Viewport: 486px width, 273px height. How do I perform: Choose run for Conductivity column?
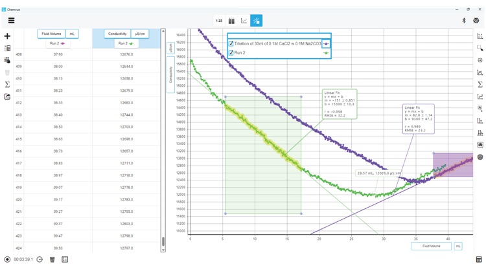click(x=126, y=43)
